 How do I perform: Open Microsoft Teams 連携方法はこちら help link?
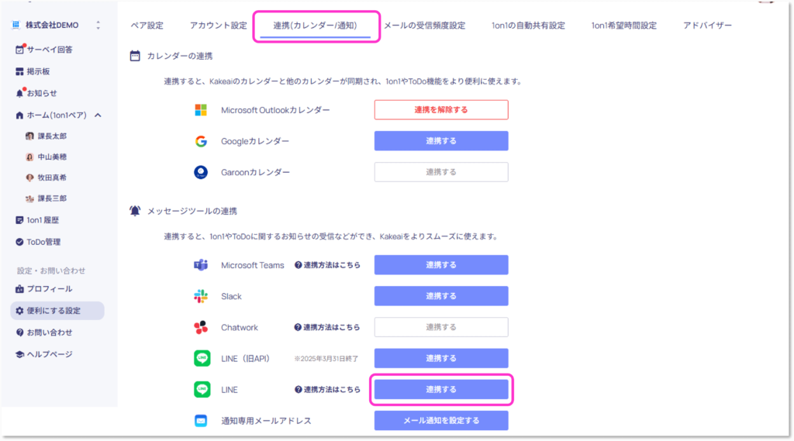(328, 265)
